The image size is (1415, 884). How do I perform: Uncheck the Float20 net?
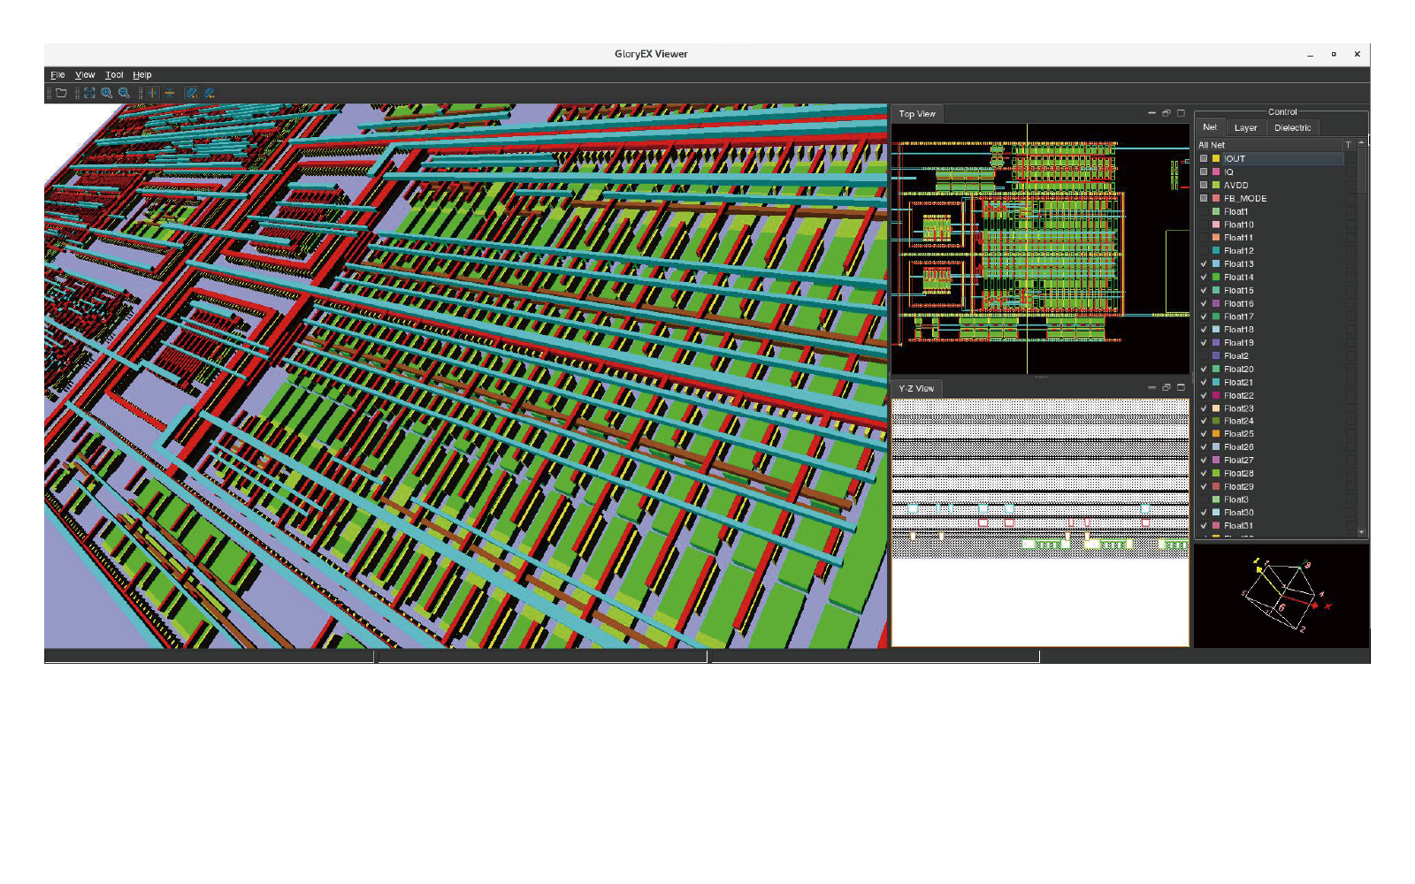pos(1204,370)
